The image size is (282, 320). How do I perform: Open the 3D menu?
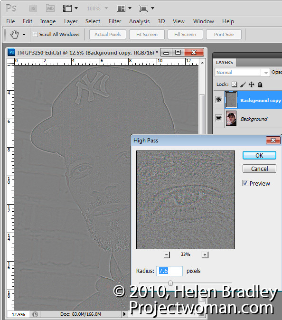click(161, 21)
